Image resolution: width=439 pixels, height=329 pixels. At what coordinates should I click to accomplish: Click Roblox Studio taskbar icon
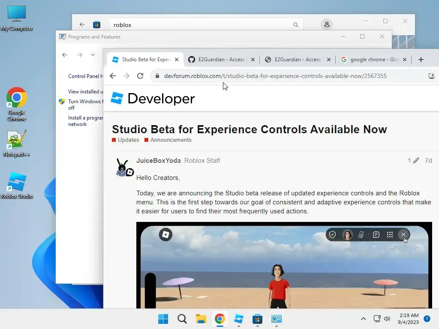238,319
